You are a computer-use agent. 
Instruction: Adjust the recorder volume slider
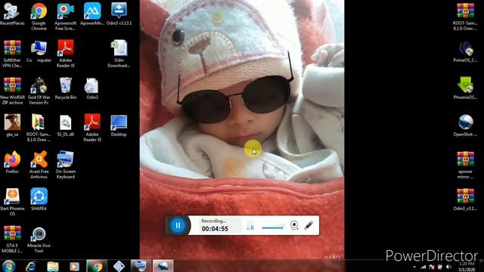pos(272,227)
